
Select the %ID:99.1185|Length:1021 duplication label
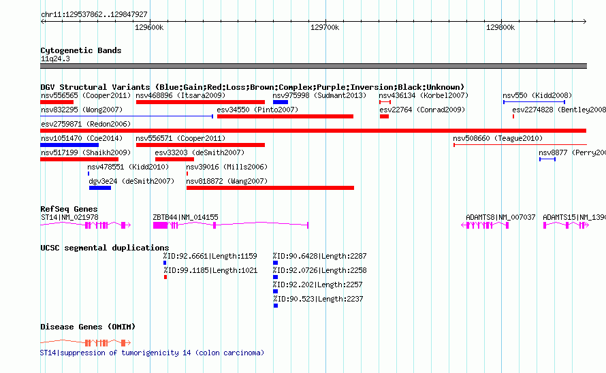[210, 271]
